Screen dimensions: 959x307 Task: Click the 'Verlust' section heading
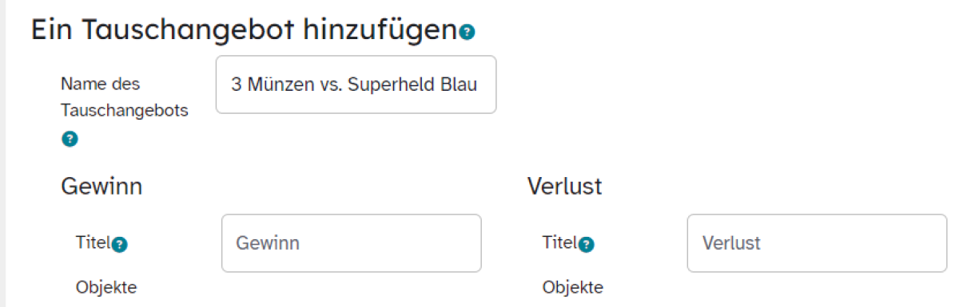coord(564,187)
